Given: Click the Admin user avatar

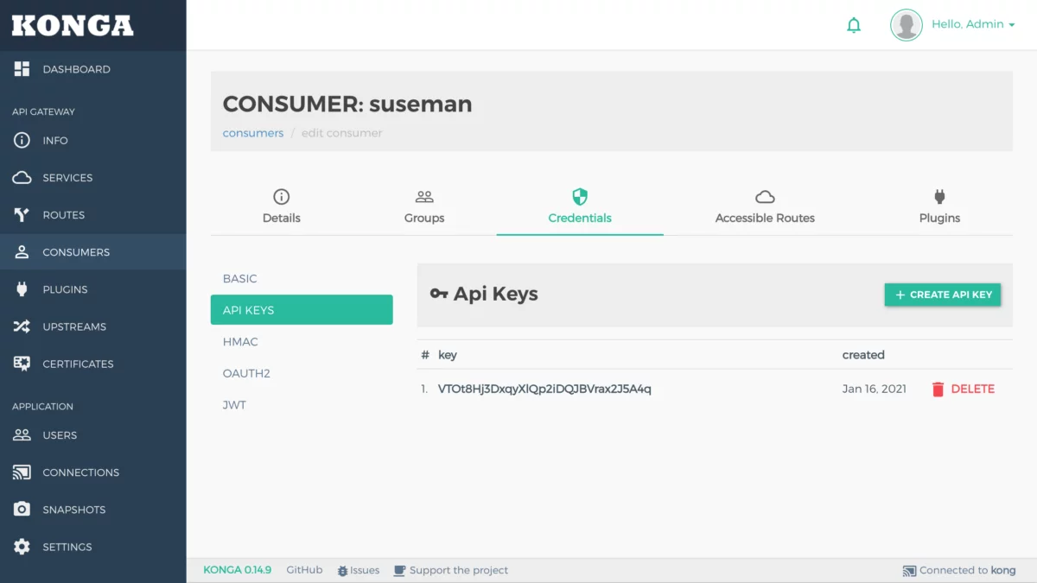Looking at the screenshot, I should [907, 25].
